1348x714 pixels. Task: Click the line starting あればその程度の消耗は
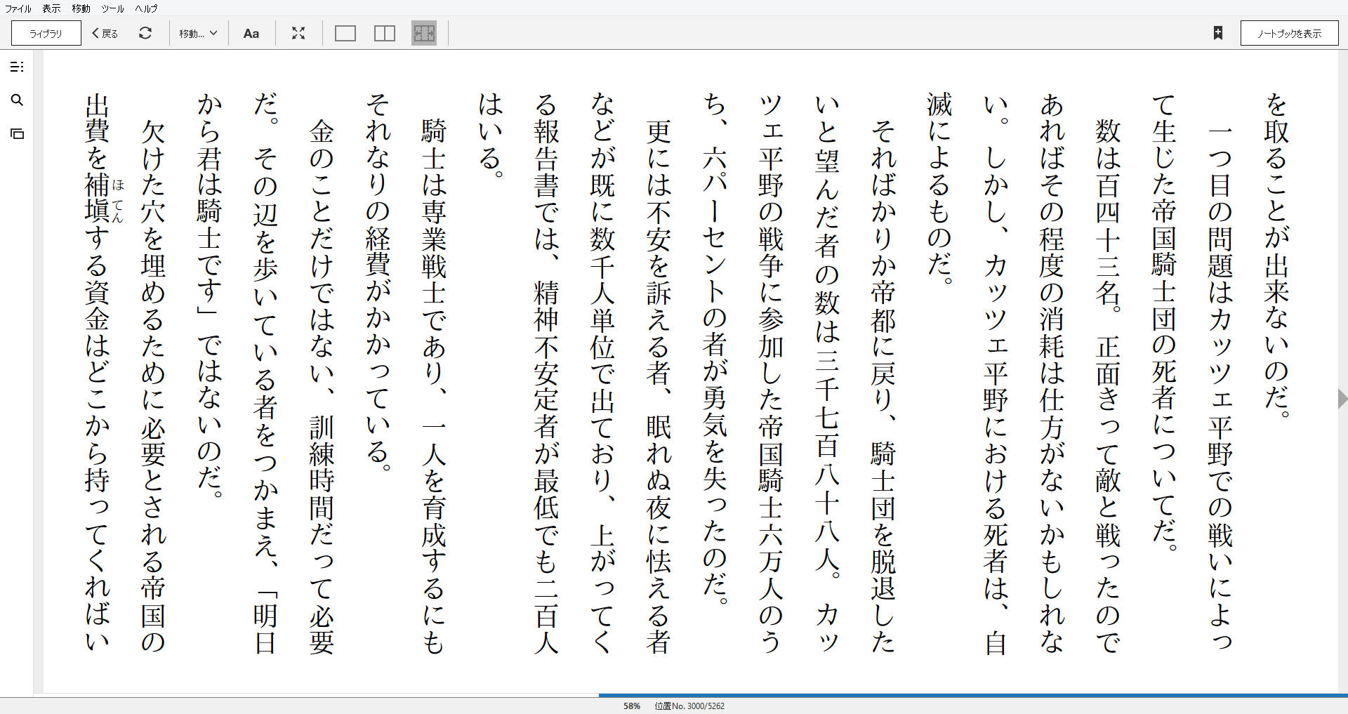click(x=1052, y=373)
